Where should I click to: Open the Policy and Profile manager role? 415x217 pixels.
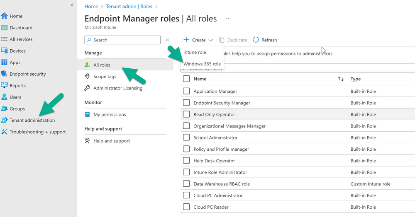click(x=221, y=149)
